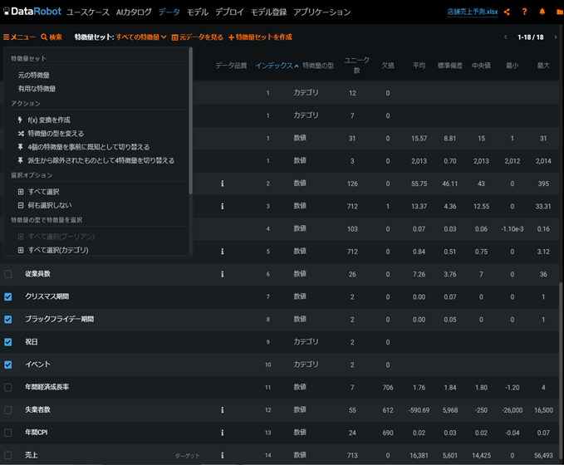Click the info icon in index 3 row

[223, 206]
